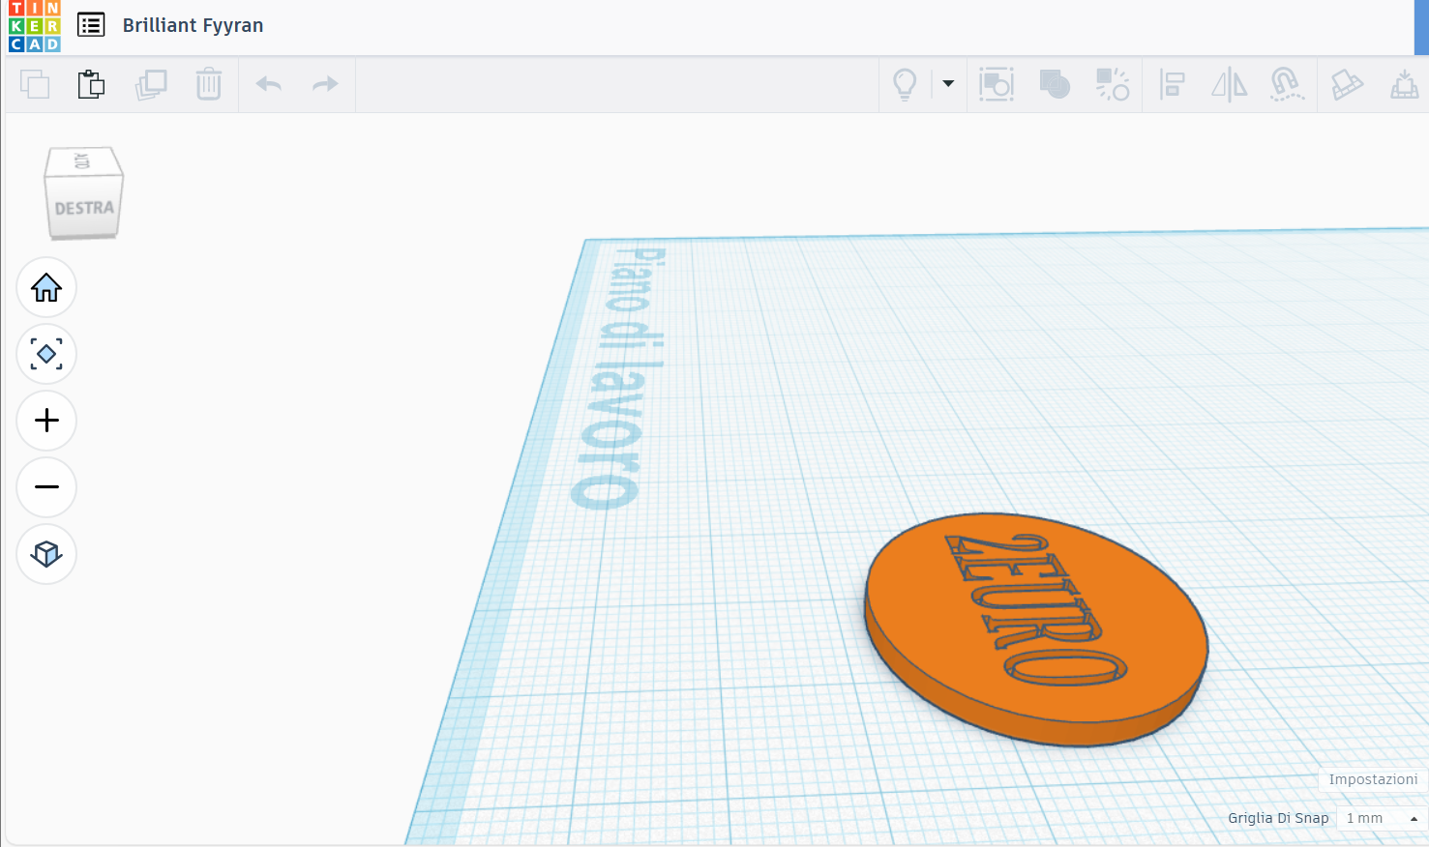Image resolution: width=1429 pixels, height=847 pixels.
Task: Open the Align tool
Action: coord(1172,85)
